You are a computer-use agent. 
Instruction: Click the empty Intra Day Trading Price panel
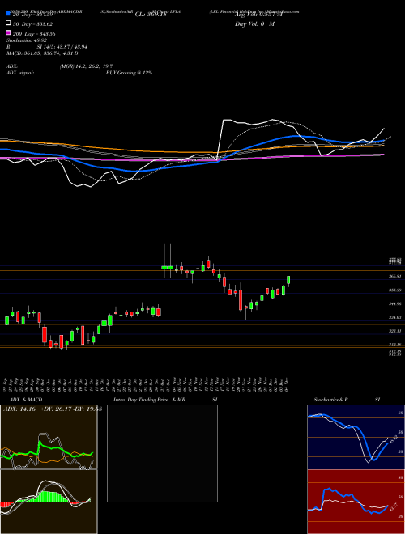pyautogui.click(x=162, y=453)
